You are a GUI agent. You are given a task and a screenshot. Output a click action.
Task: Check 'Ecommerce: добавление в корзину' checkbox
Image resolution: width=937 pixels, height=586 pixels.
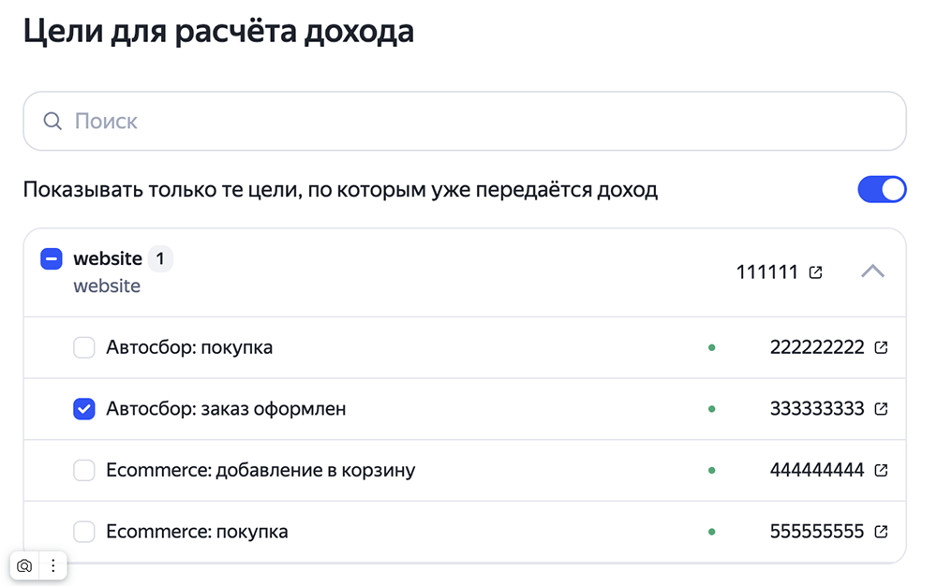[x=83, y=470]
